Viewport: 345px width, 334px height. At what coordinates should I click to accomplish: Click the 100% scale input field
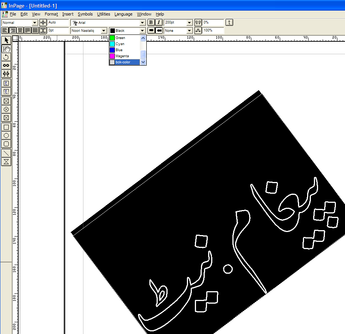(x=213, y=30)
